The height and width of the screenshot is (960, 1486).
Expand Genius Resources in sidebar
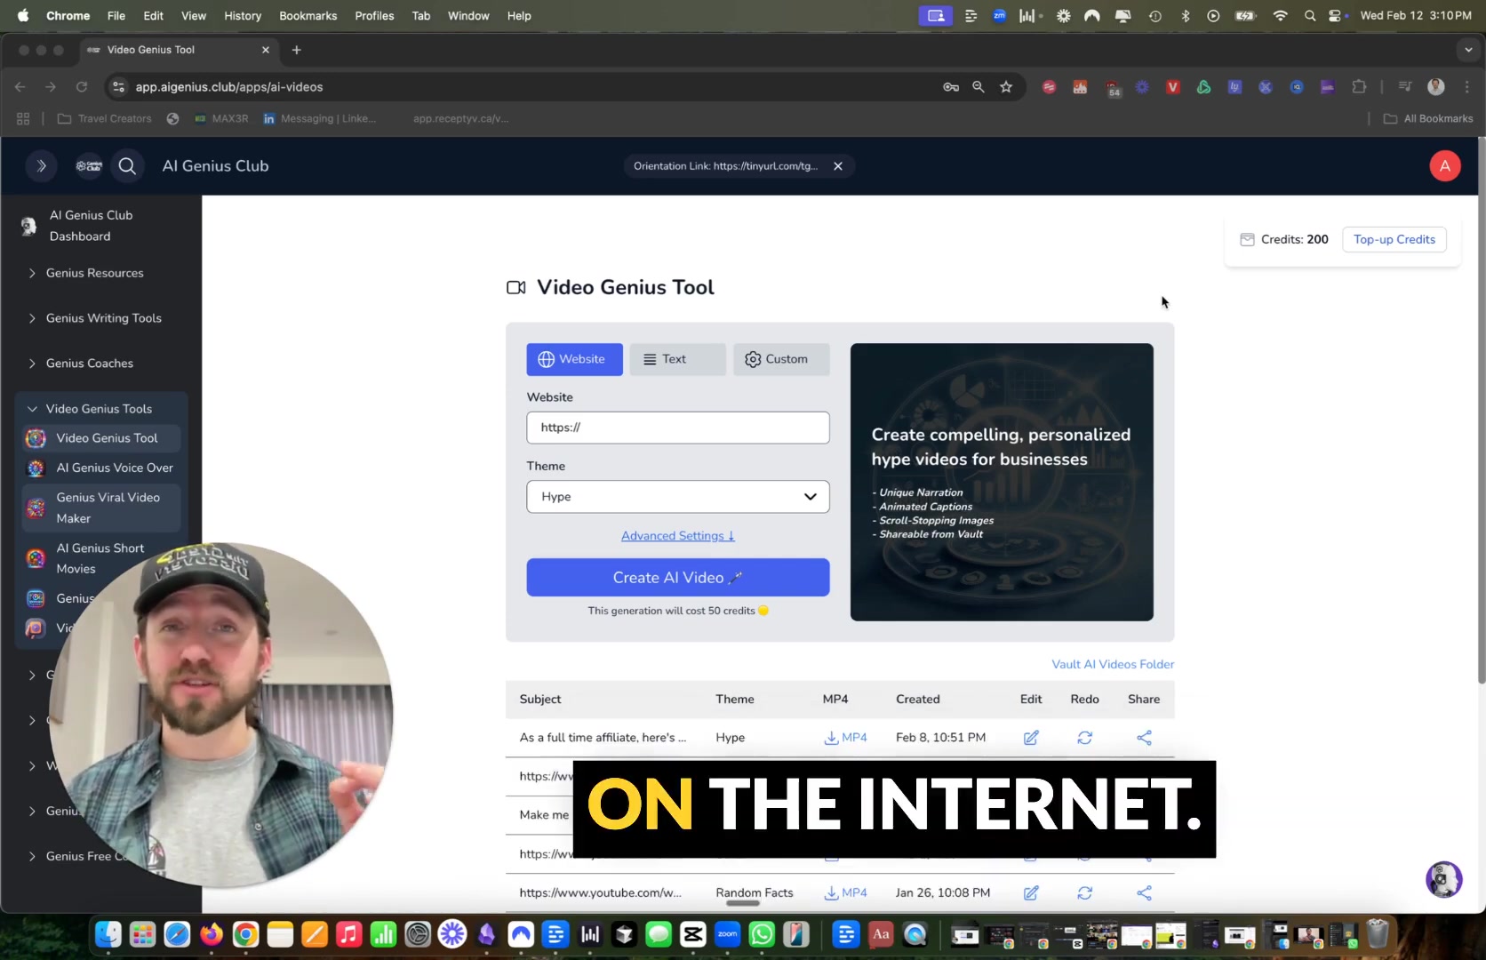coord(95,273)
